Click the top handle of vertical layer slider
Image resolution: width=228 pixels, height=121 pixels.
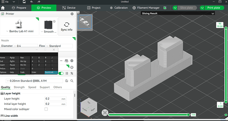click(226, 28)
